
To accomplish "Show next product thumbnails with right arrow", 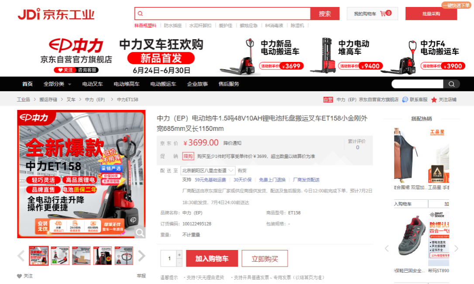I will pos(141,256).
